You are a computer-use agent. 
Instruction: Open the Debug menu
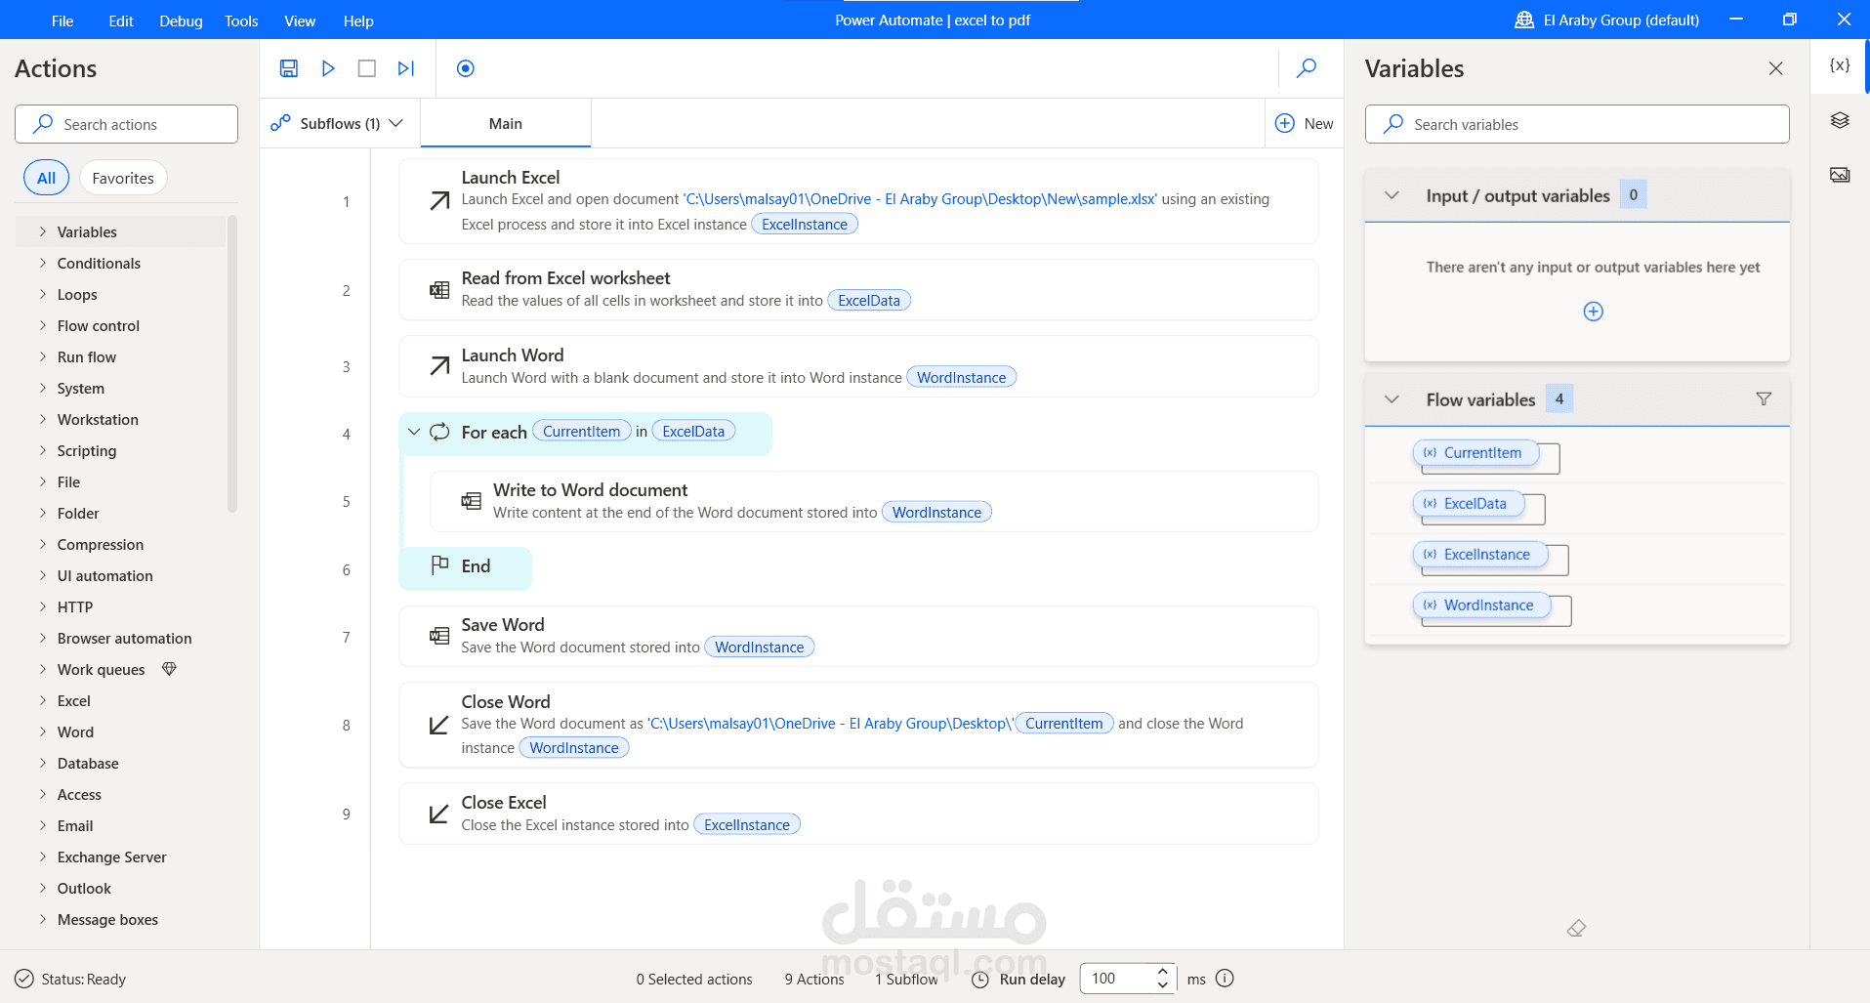coord(181,21)
